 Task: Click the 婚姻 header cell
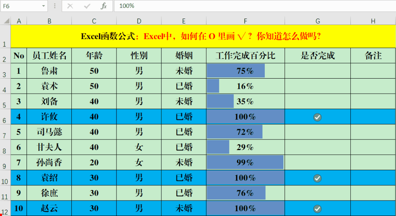pos(184,56)
